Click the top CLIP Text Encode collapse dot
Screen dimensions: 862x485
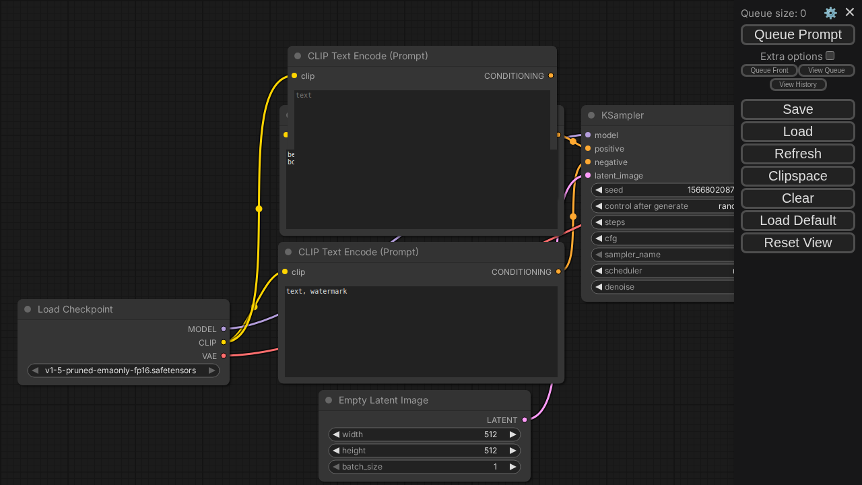click(x=298, y=56)
